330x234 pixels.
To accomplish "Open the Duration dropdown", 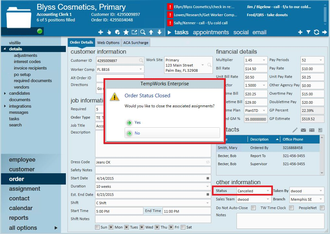I will [208, 186].
